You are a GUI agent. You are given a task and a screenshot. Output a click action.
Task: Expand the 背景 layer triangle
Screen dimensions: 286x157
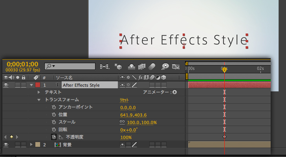pos(31,144)
